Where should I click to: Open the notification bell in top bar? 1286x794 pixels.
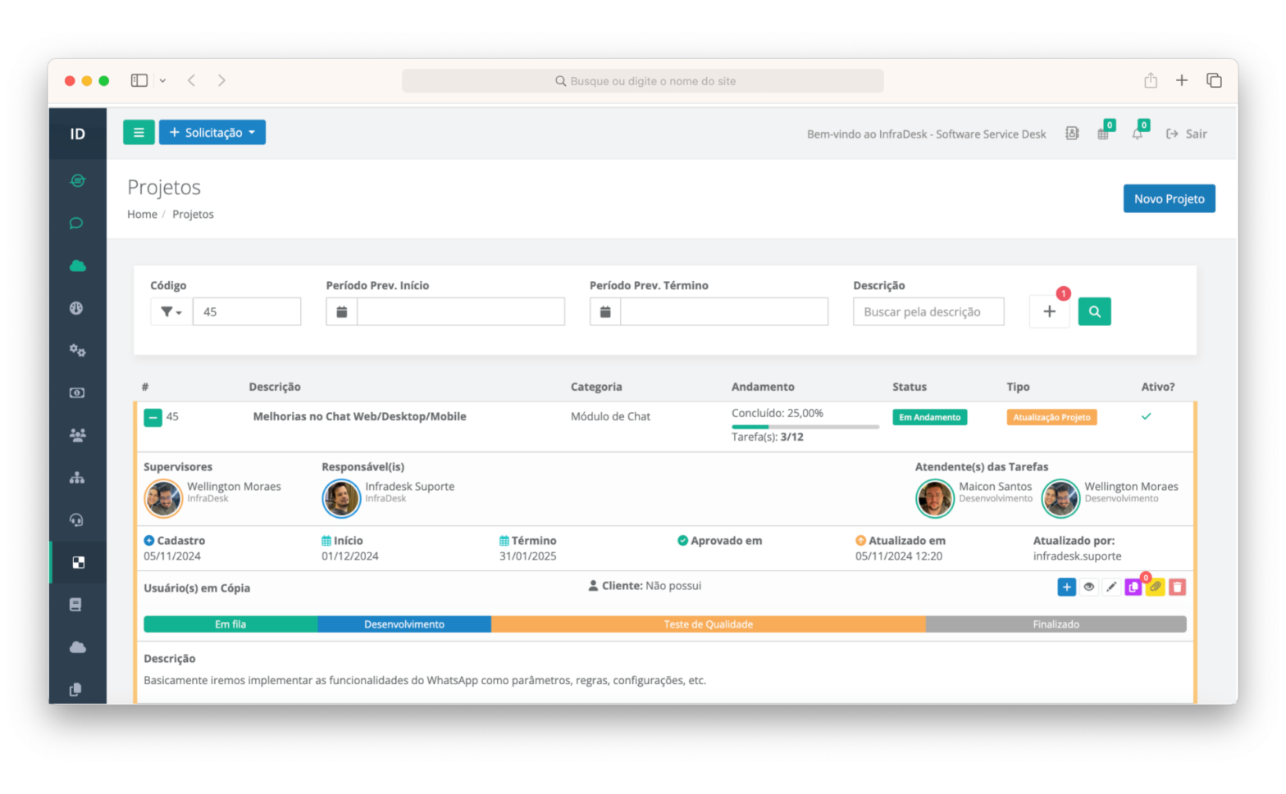click(1137, 134)
